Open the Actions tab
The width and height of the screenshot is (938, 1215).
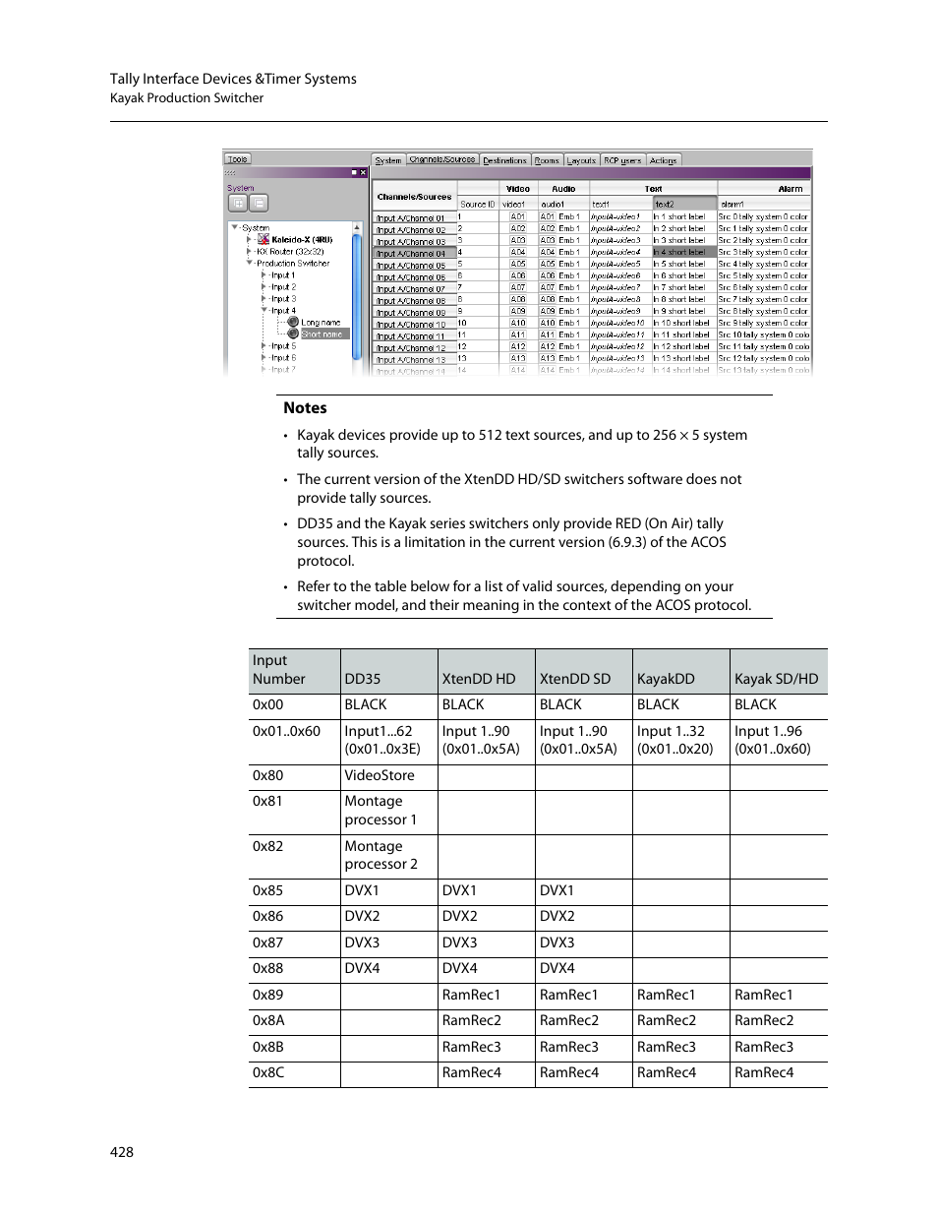(664, 160)
